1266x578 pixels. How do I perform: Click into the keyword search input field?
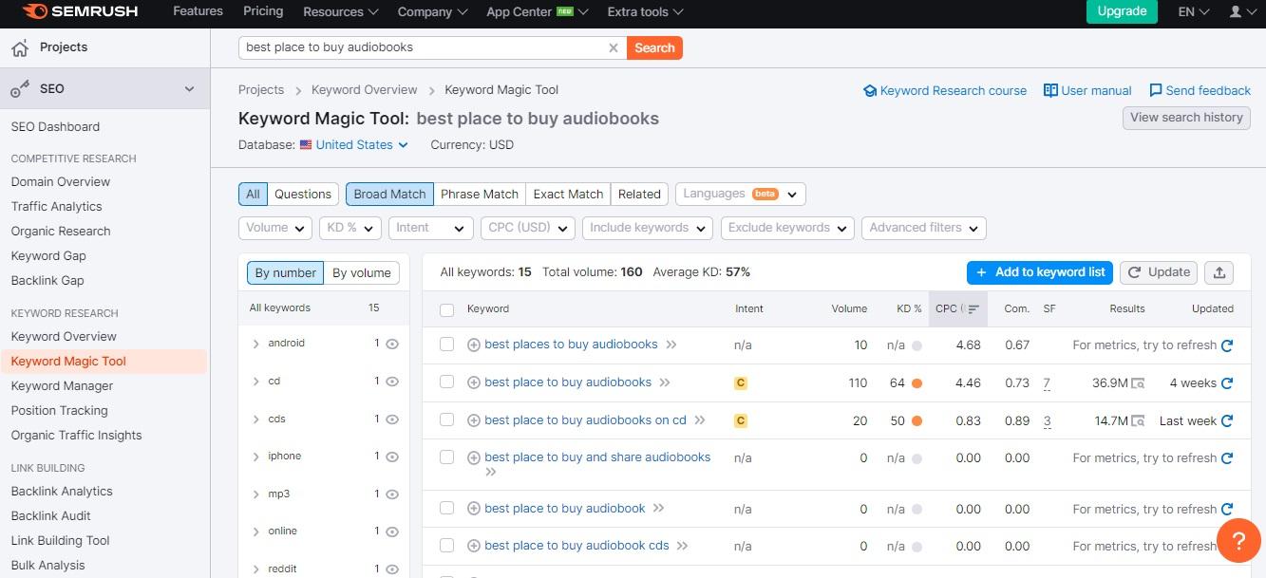423,47
